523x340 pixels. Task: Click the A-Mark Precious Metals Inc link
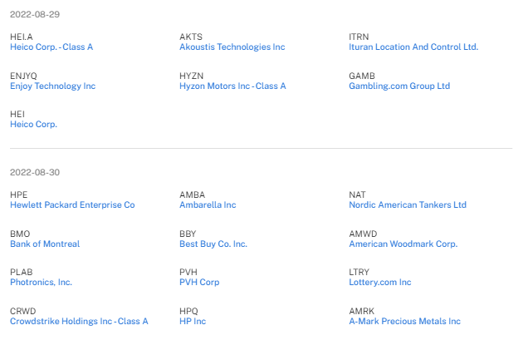[x=404, y=322]
